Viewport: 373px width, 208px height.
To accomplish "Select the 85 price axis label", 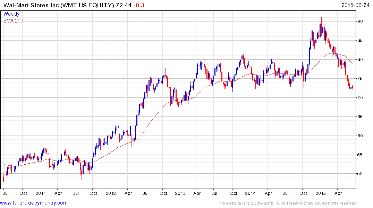I will 360,41.
